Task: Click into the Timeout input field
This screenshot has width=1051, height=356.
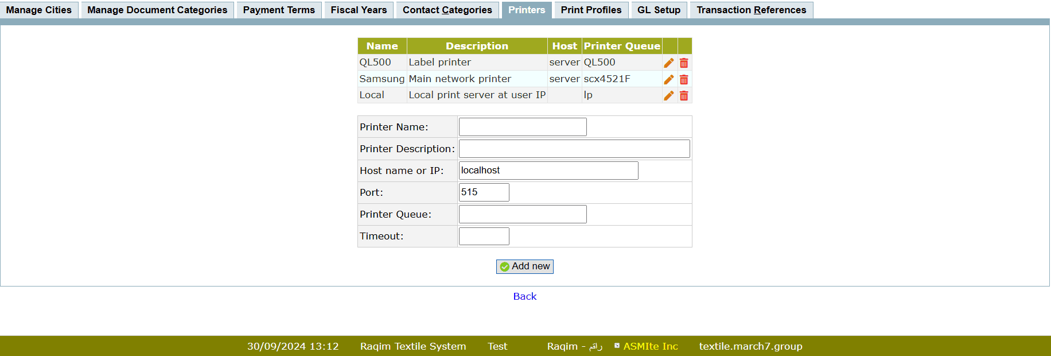Action: click(484, 236)
